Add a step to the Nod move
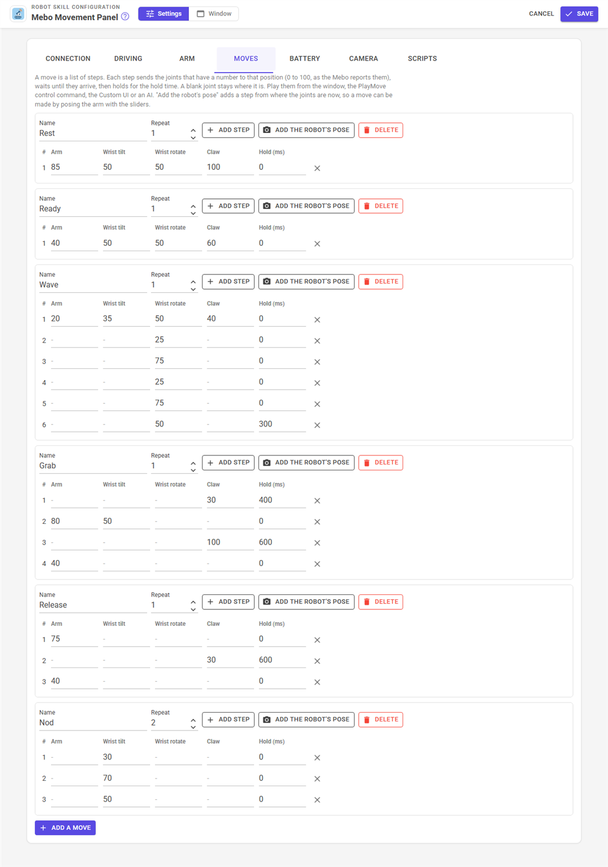Viewport: 608px width, 867px height. point(229,720)
